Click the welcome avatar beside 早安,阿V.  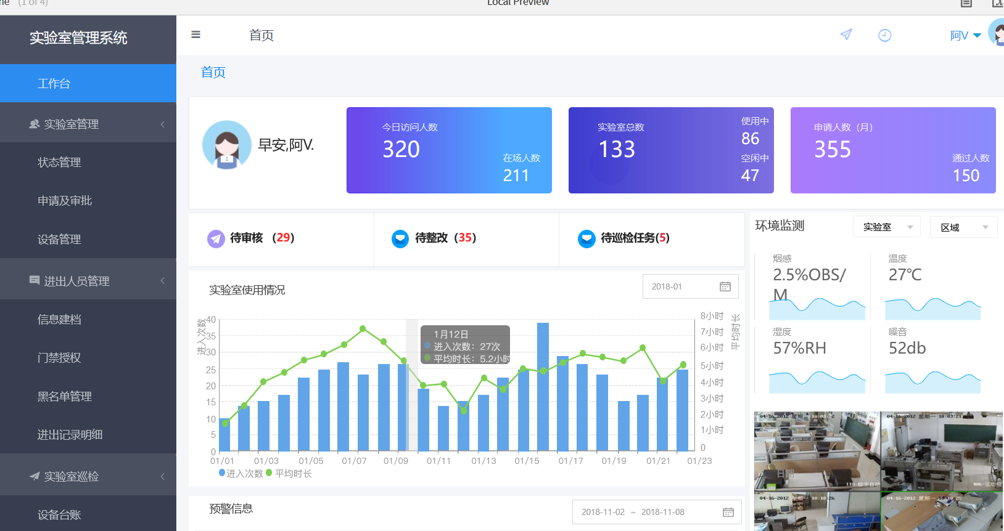tap(227, 145)
